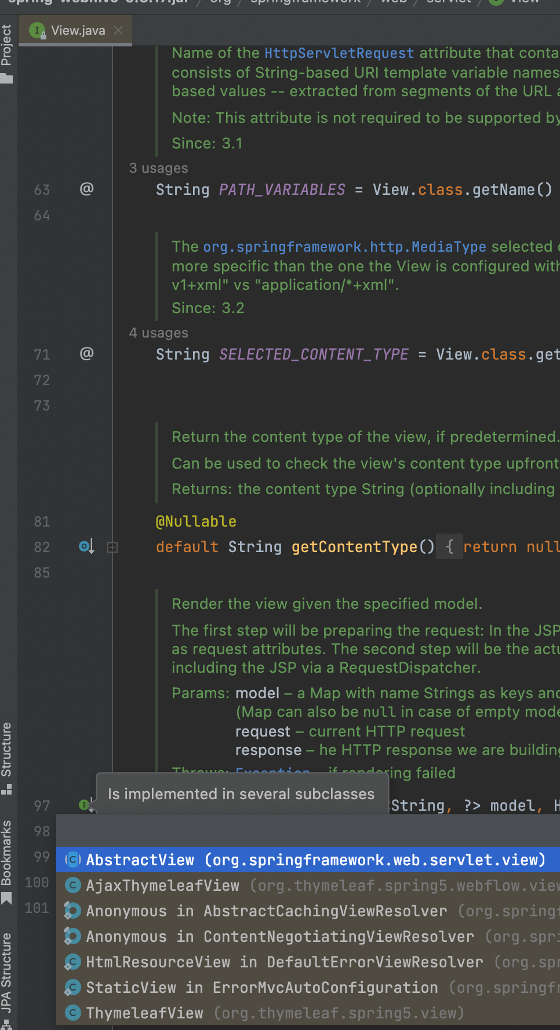The width and height of the screenshot is (560, 1030).
Task: Follow the org.springframework.http.MediaType link
Action: tap(344, 247)
